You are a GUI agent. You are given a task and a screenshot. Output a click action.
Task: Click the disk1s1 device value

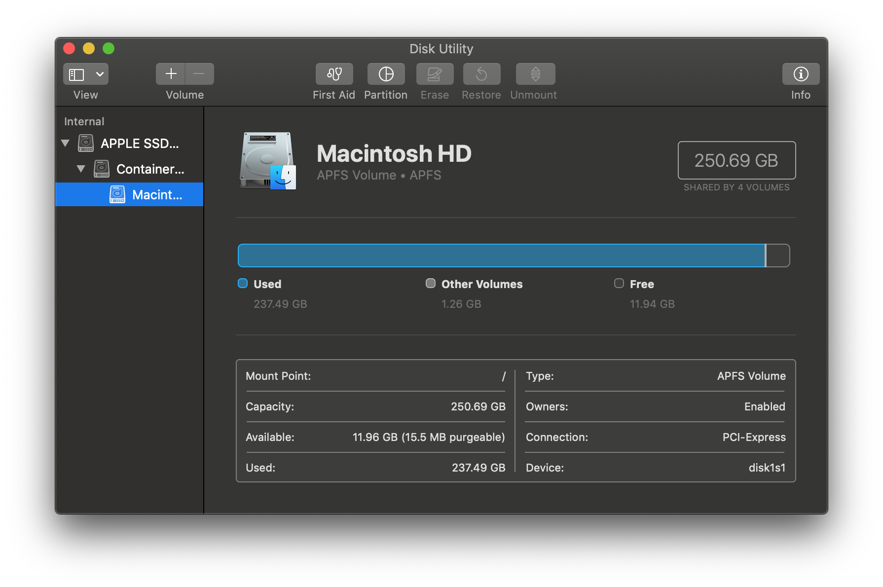point(767,468)
